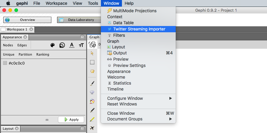Click the #c0c0c0 color value text
This screenshot has height=133, width=267.
(17, 63)
